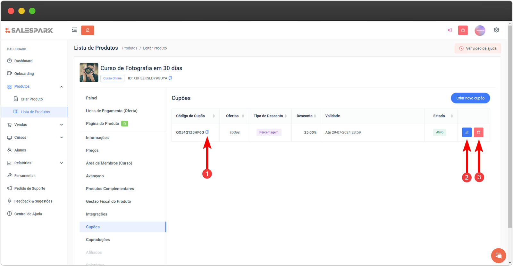The height and width of the screenshot is (266, 513).
Task: Open the live chat bubble
Action: [498, 255]
